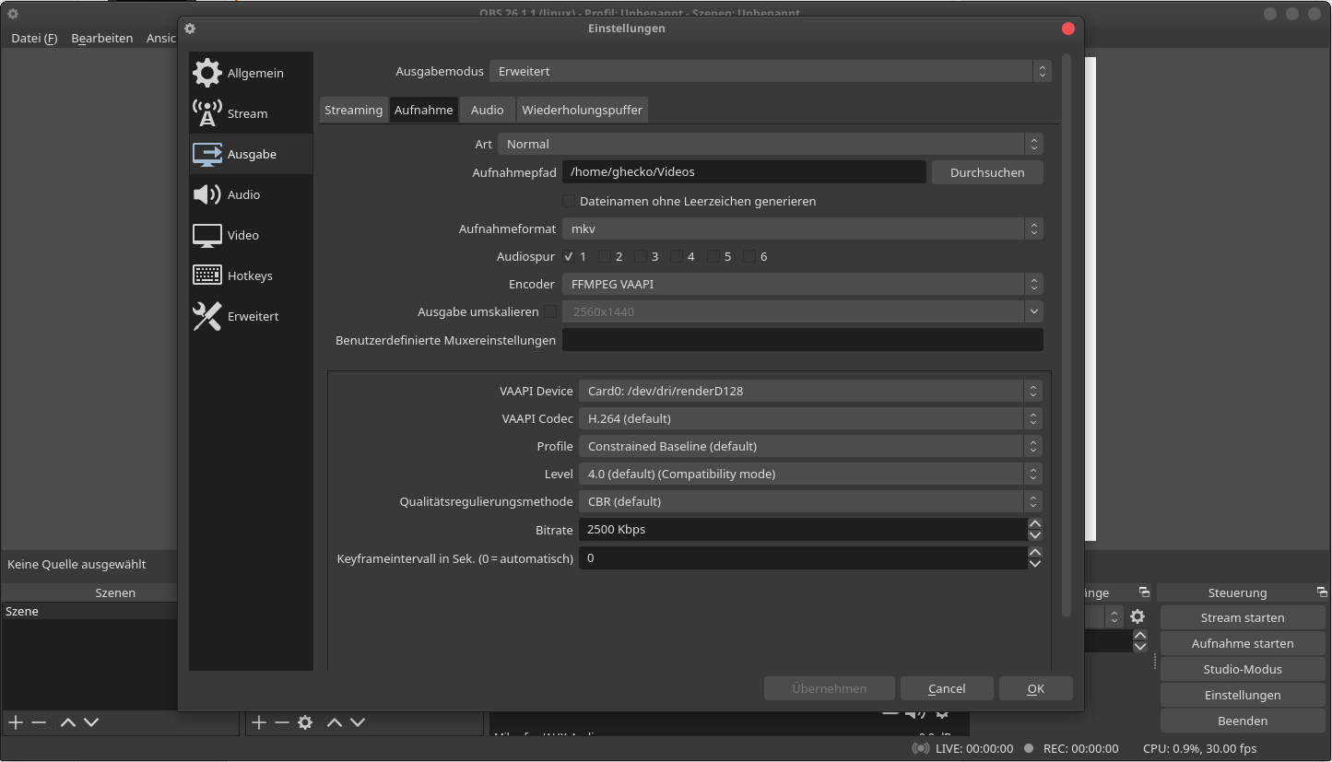Viewport: 1332px width, 762px height.
Task: Open transition properties gear icon in main window
Action: (x=1138, y=616)
